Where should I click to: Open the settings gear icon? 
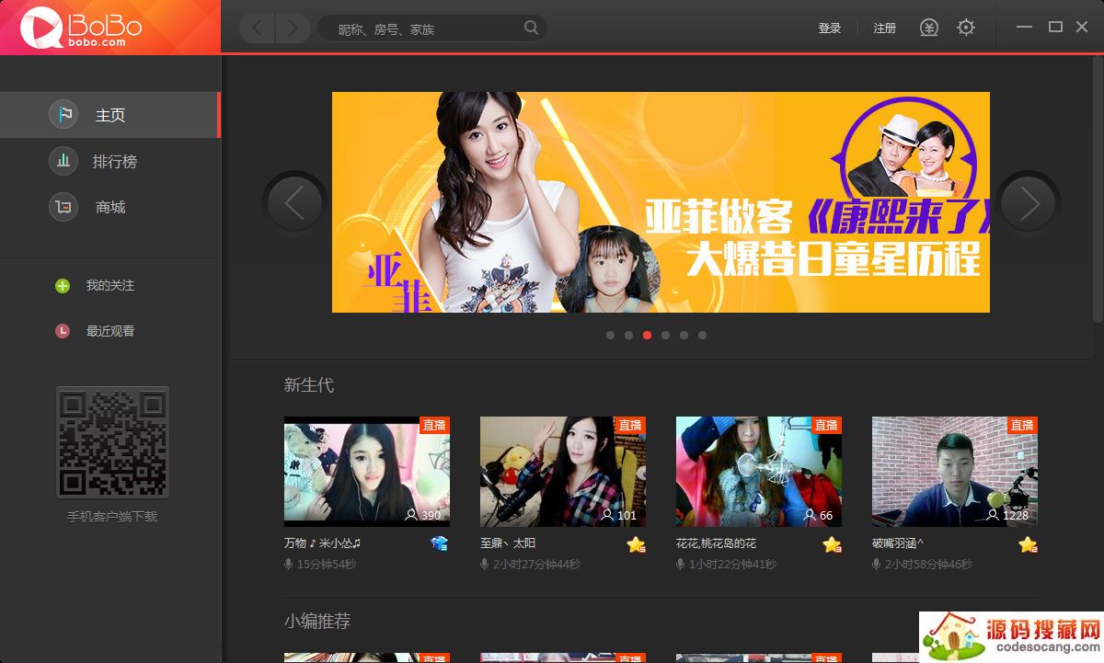tap(965, 28)
